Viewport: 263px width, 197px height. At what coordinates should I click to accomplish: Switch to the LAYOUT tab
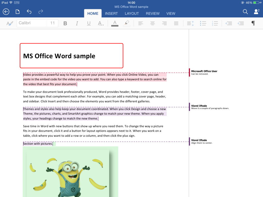[132, 13]
